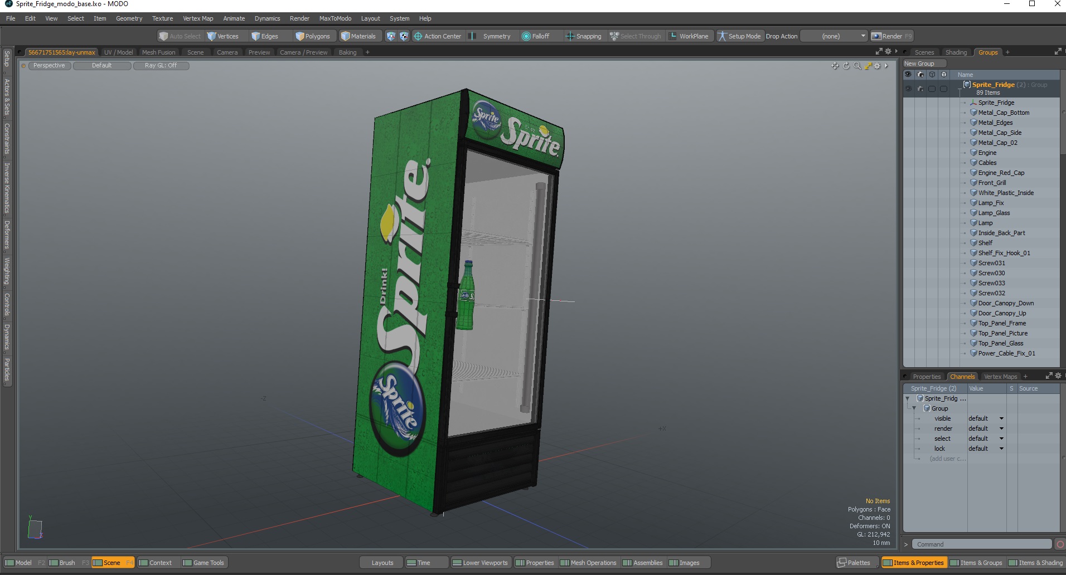This screenshot has height=575, width=1066.
Task: Click the Engine mesh item icon
Action: click(973, 153)
